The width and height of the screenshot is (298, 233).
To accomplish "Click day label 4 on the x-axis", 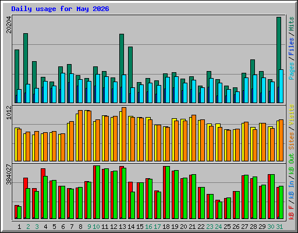I will [x=45, y=227].
